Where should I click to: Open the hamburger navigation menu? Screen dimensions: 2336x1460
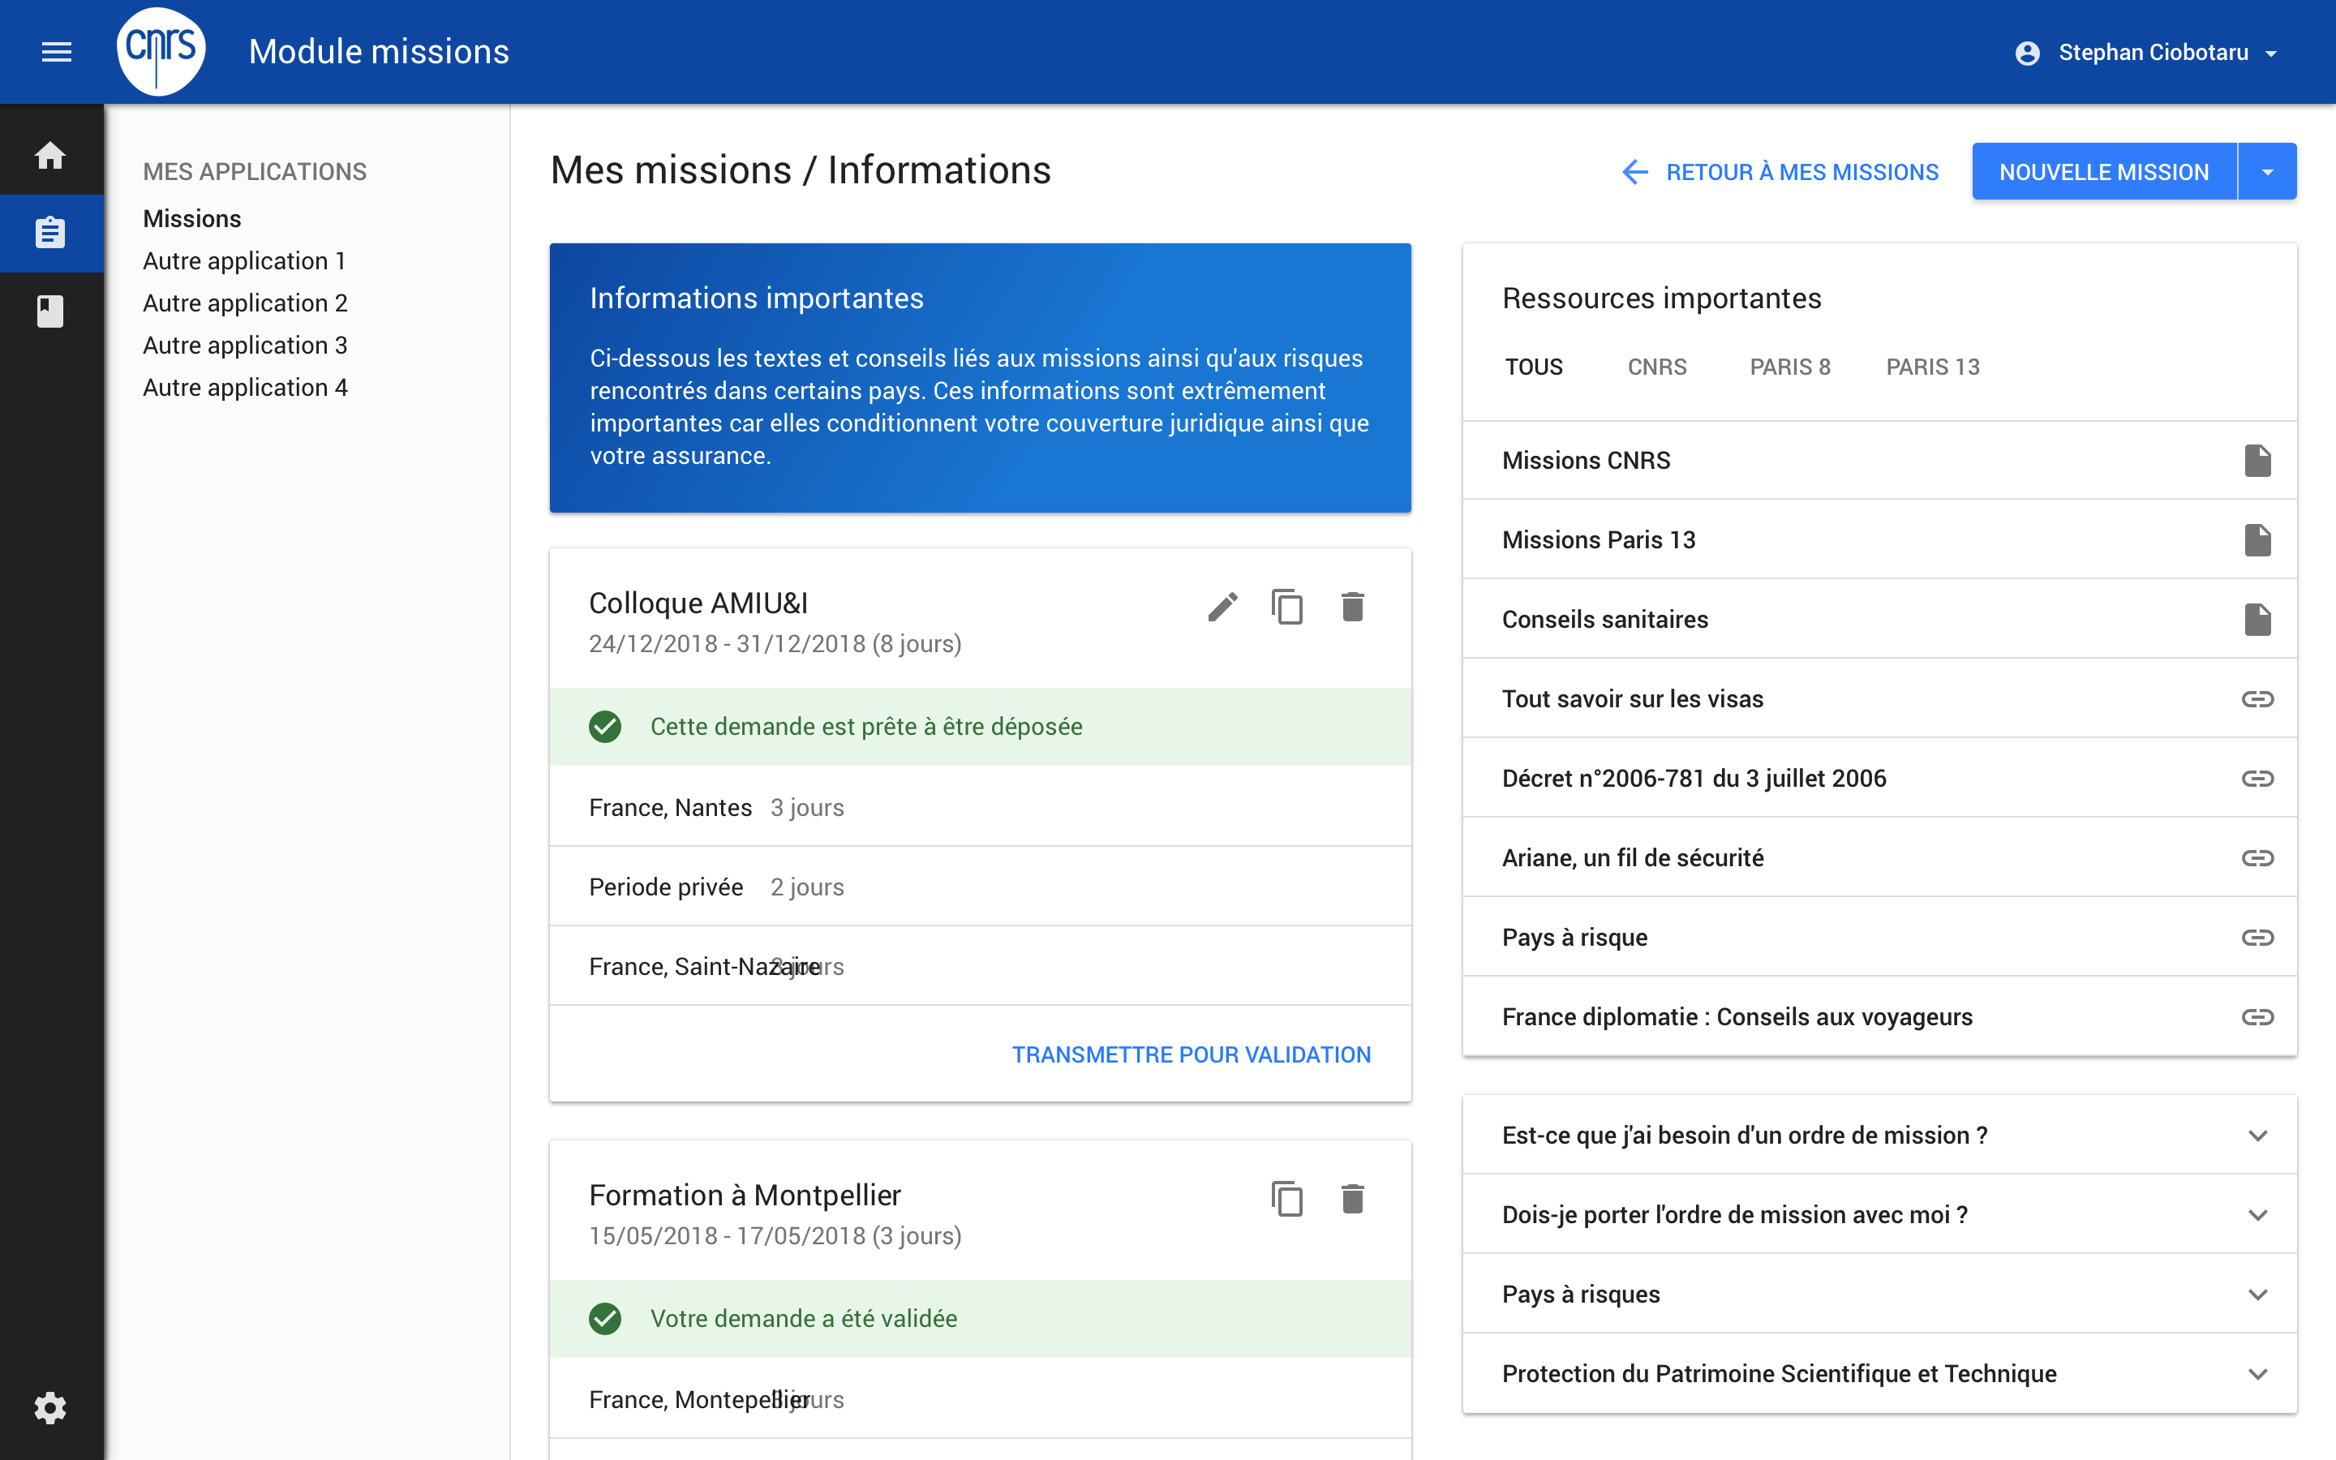tap(56, 51)
